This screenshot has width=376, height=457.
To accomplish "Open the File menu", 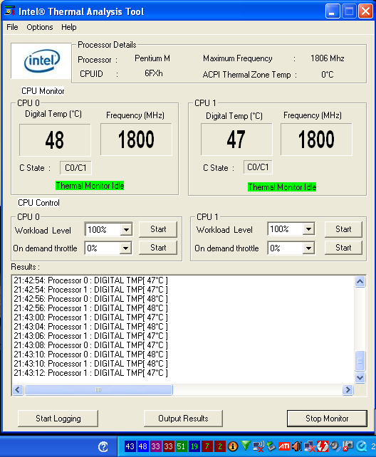I will point(12,27).
